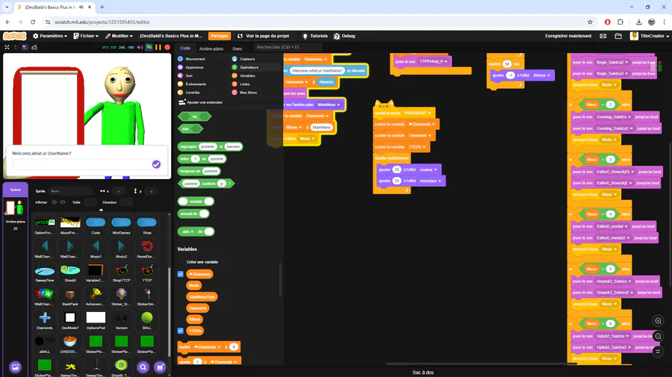Image resolution: width=672 pixels, height=377 pixels.
Task: Select the MiniGames sprite
Action: coord(121,225)
